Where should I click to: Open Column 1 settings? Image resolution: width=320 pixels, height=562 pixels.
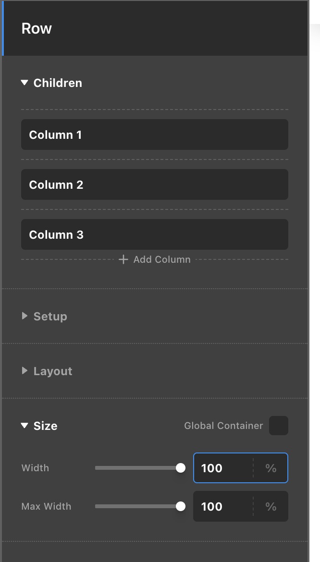point(154,135)
